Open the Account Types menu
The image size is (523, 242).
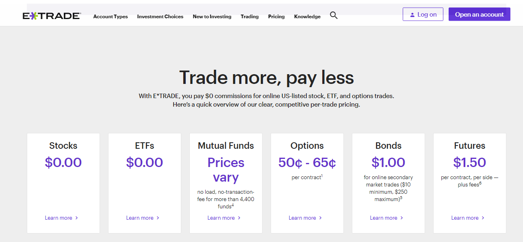point(111,17)
